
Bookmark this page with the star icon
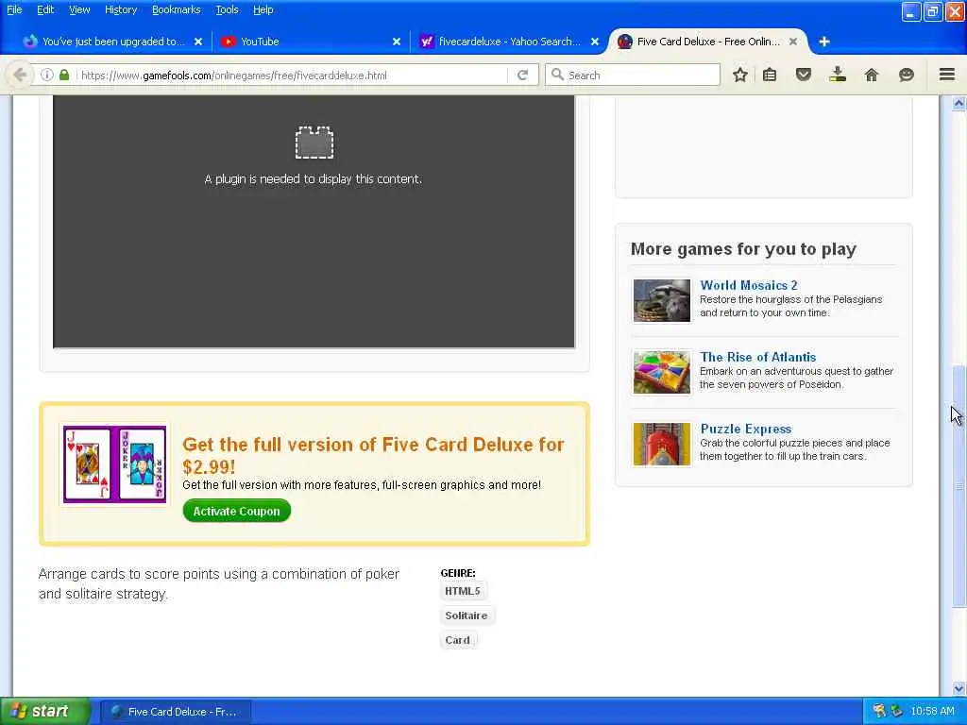740,75
